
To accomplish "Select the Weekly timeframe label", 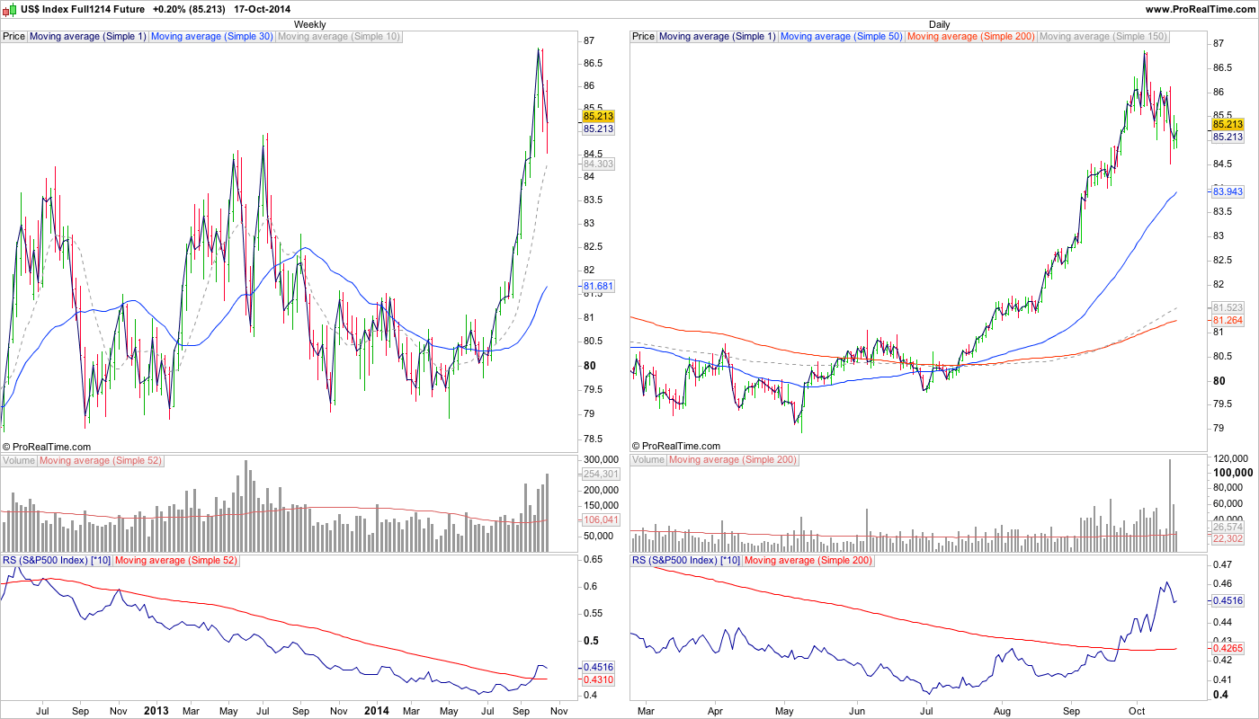I will pos(310,24).
